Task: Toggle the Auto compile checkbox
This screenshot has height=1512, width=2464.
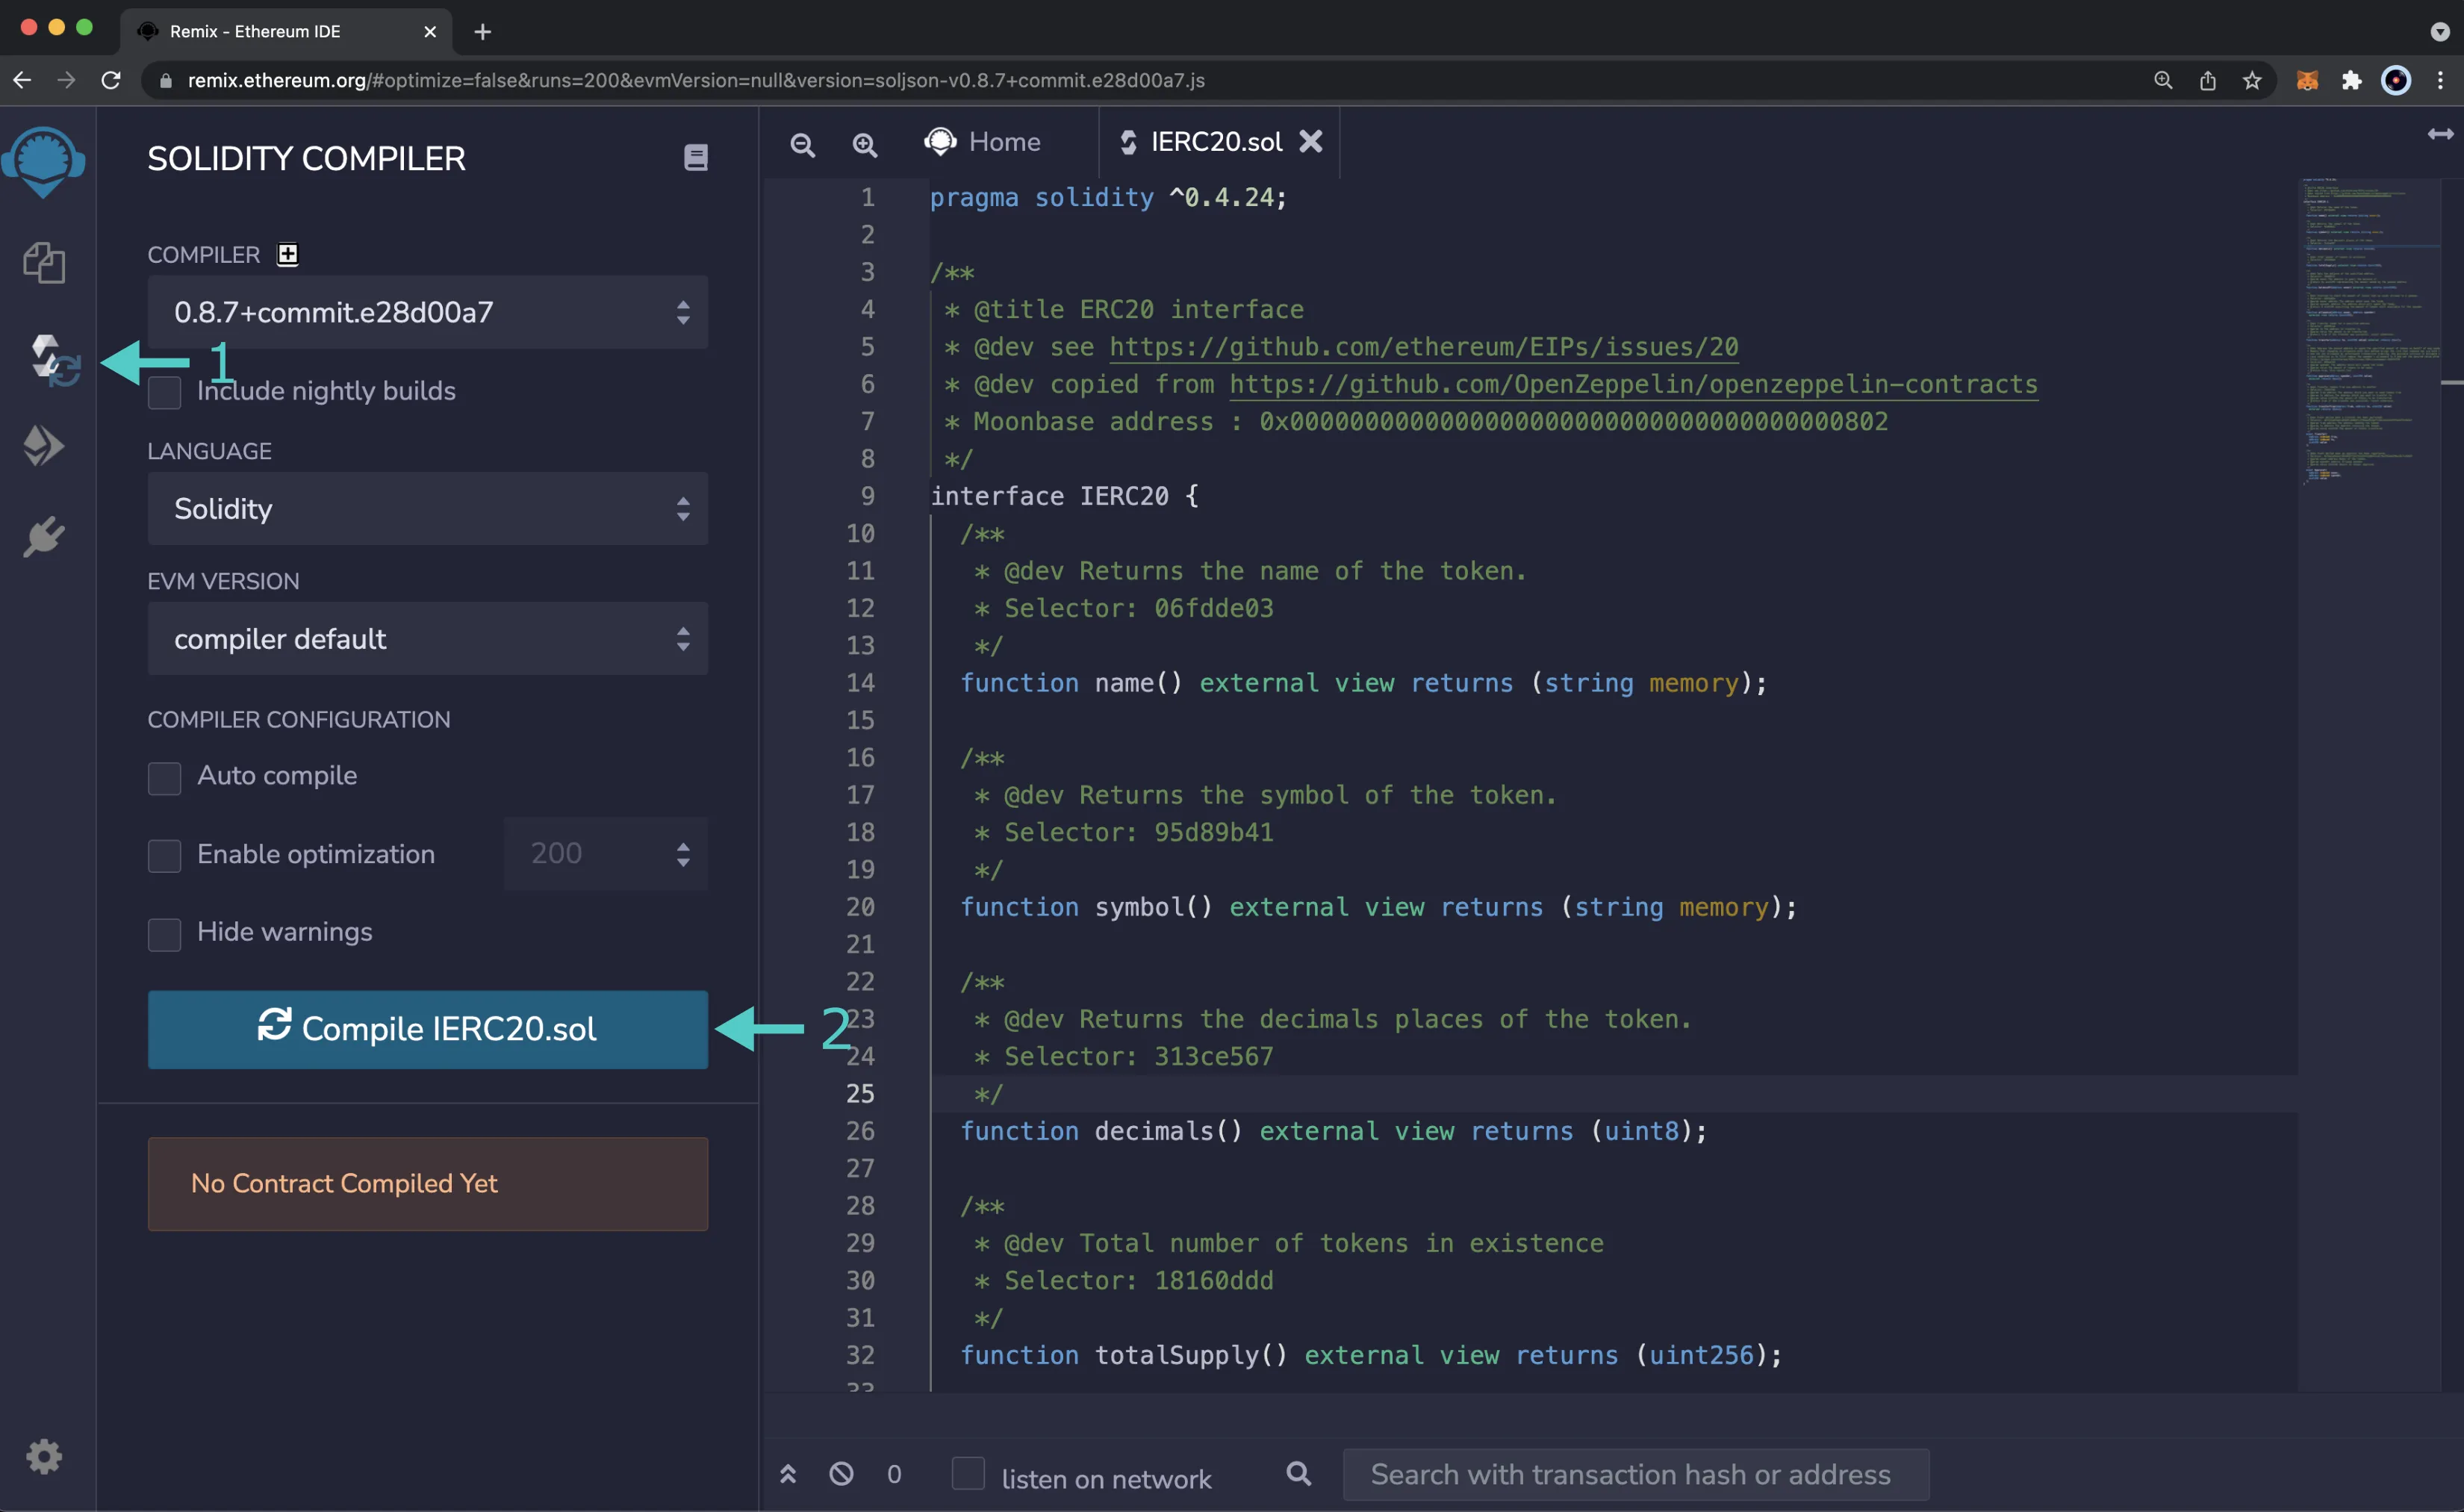Action: click(165, 778)
